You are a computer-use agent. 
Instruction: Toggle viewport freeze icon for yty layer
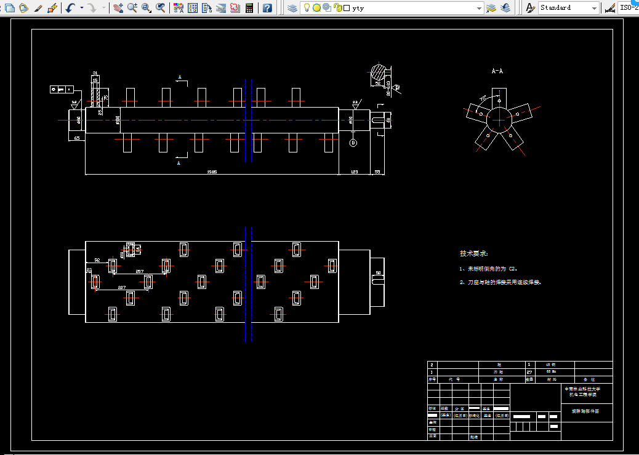326,7
